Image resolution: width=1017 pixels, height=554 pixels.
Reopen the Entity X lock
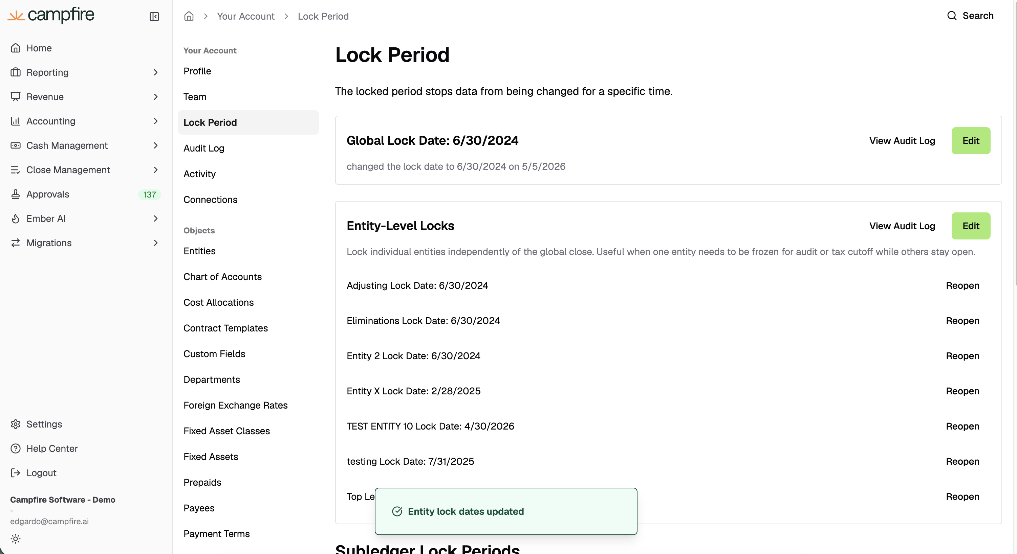coord(962,391)
